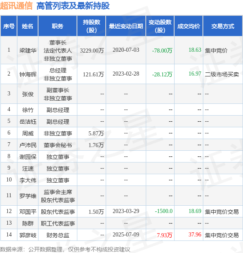
Task: Click the name 陈群
Action: 28,223
